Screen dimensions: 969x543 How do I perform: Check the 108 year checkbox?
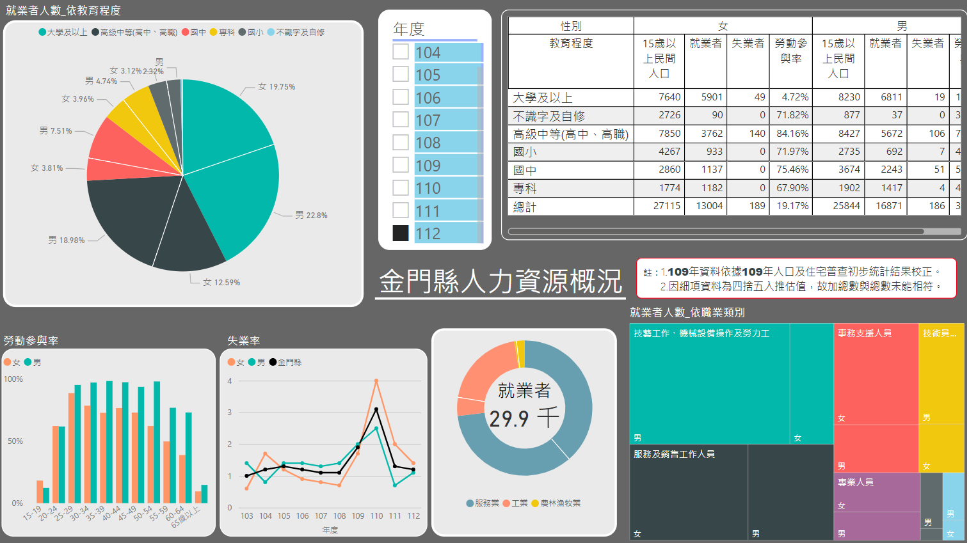coord(401,142)
